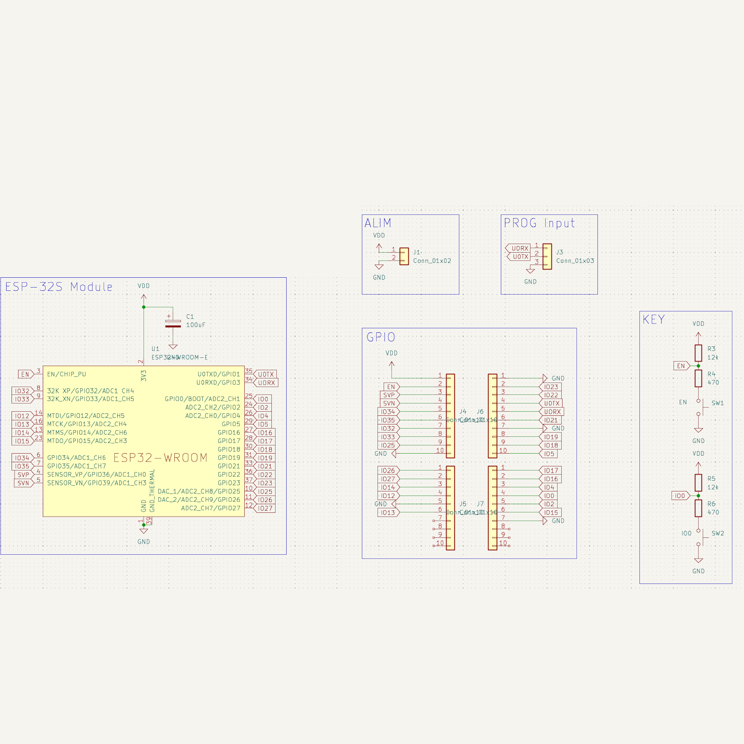Click the VDD power arrow in GPIO block

click(x=392, y=366)
